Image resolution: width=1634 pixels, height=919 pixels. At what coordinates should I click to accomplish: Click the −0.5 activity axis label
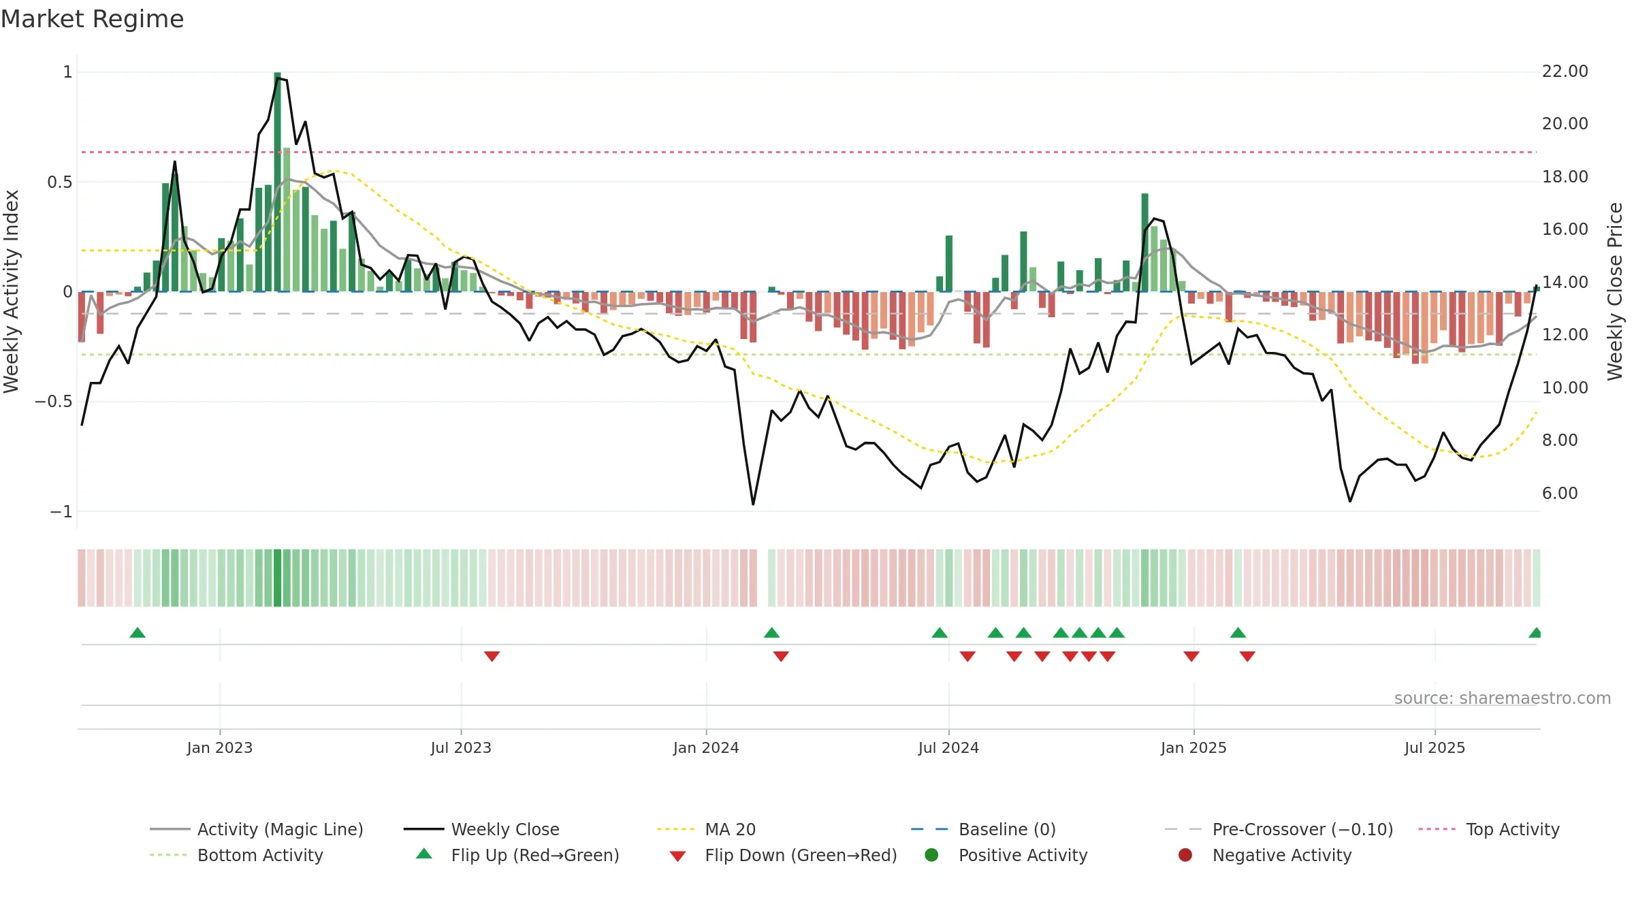[54, 402]
